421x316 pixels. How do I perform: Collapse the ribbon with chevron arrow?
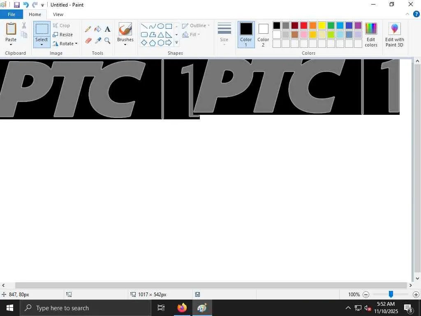coord(407,14)
